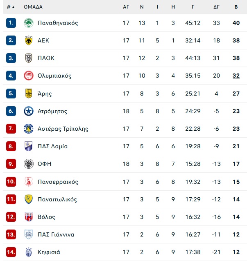The width and height of the screenshot is (247, 261).
Task: Click the ΑΓ matches played header
Action: pos(126,7)
